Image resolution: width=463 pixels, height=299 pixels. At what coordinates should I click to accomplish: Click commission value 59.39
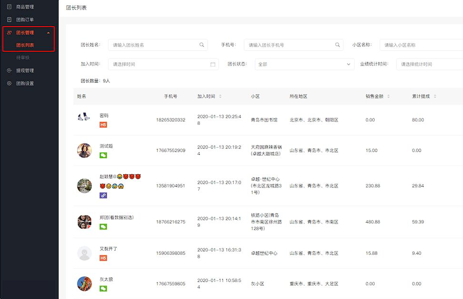418,222
